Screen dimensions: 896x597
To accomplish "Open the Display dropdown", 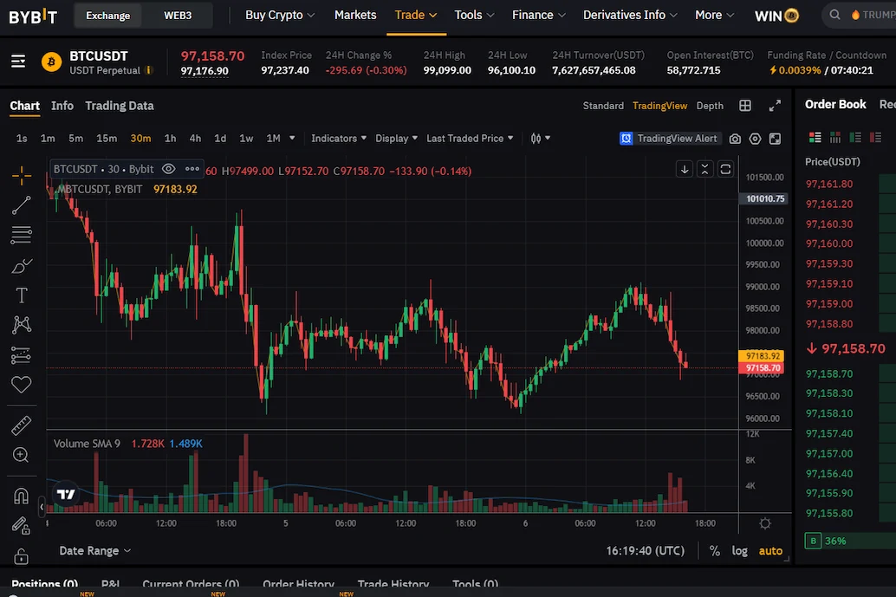I will tap(396, 139).
